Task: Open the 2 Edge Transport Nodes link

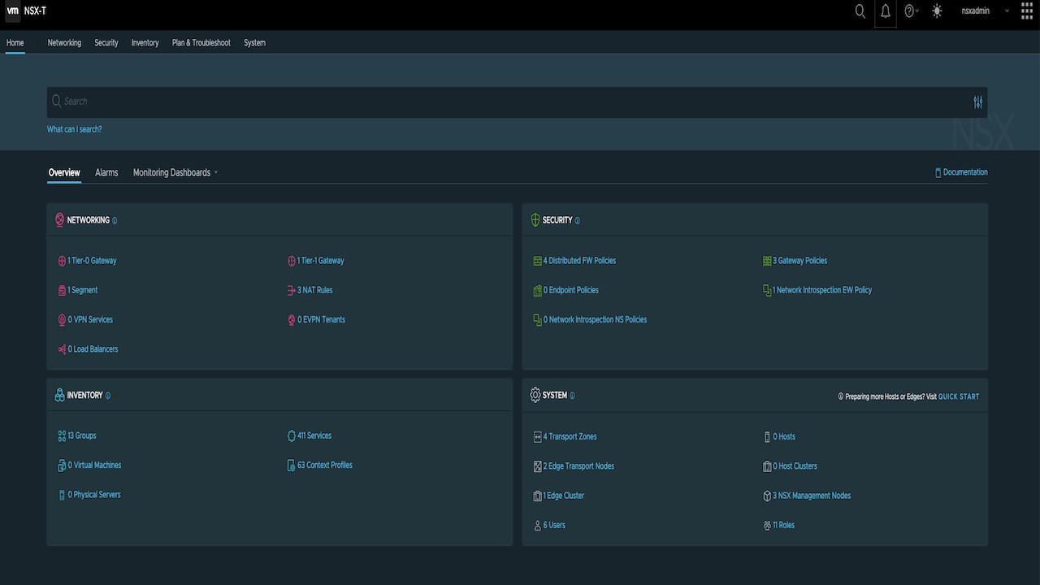Action: pos(579,466)
